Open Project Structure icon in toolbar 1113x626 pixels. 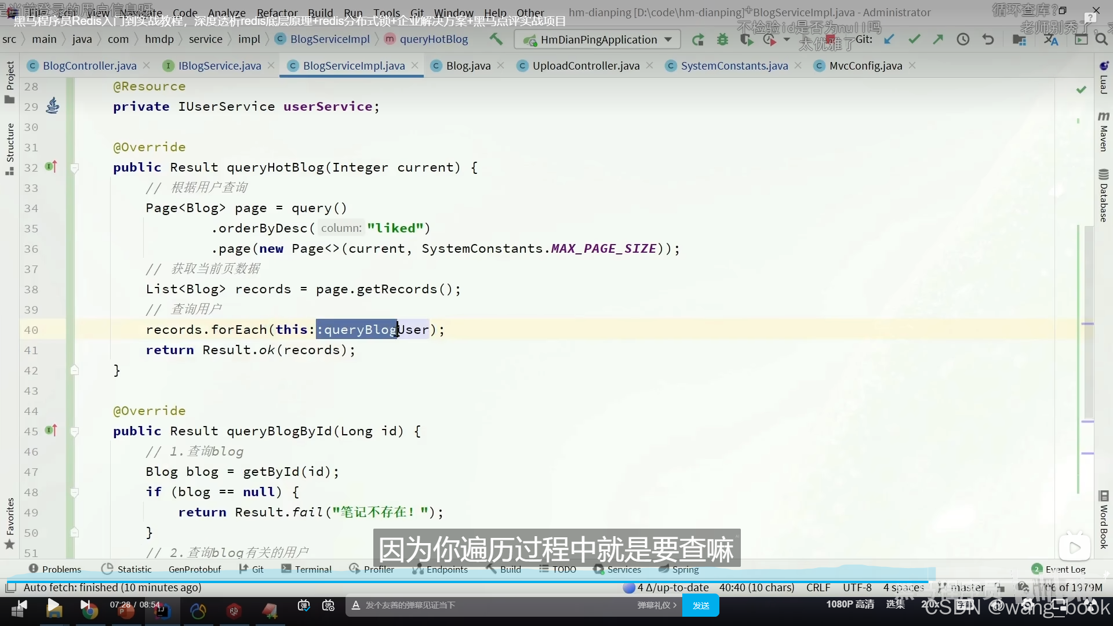pos(1019,39)
